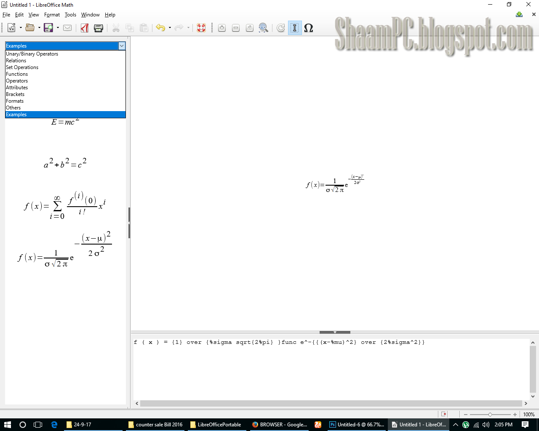This screenshot has width=539, height=431.
Task: Open the Edge browser taskbar icon
Action: (54, 425)
